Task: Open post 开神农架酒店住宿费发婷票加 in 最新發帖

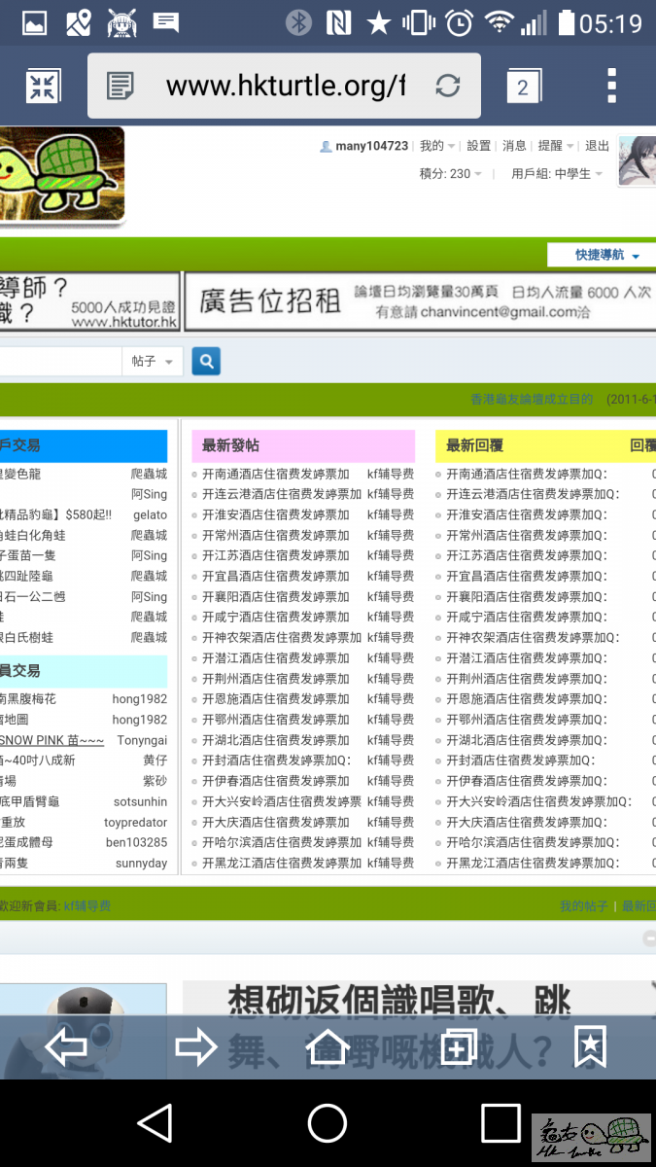Action: [282, 638]
